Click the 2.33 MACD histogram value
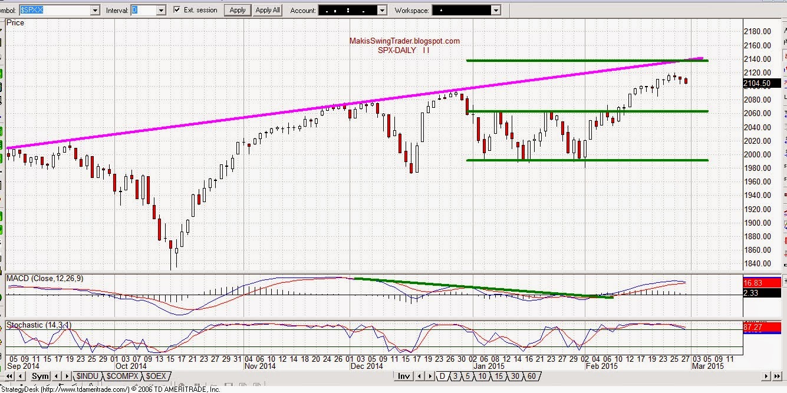 point(762,292)
